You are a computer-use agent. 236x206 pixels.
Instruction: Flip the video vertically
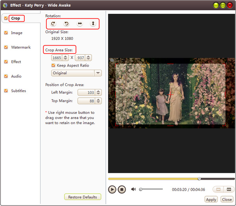[x=93, y=24]
